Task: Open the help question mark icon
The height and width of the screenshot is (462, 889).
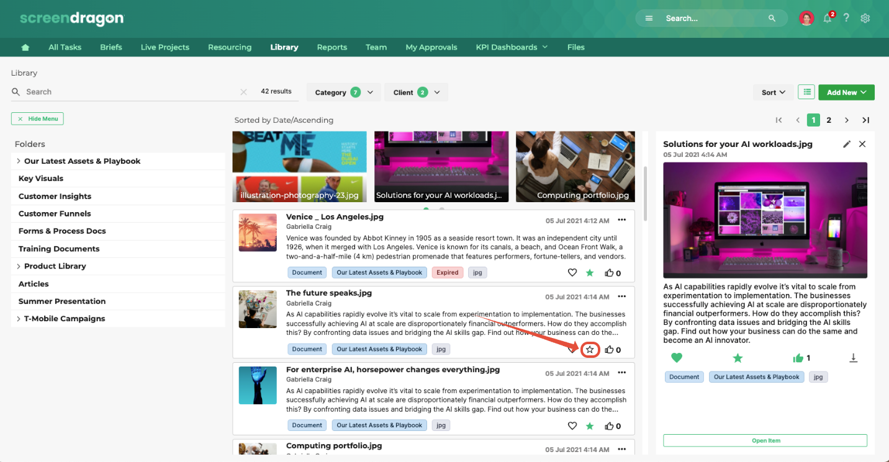Action: pyautogui.click(x=846, y=18)
